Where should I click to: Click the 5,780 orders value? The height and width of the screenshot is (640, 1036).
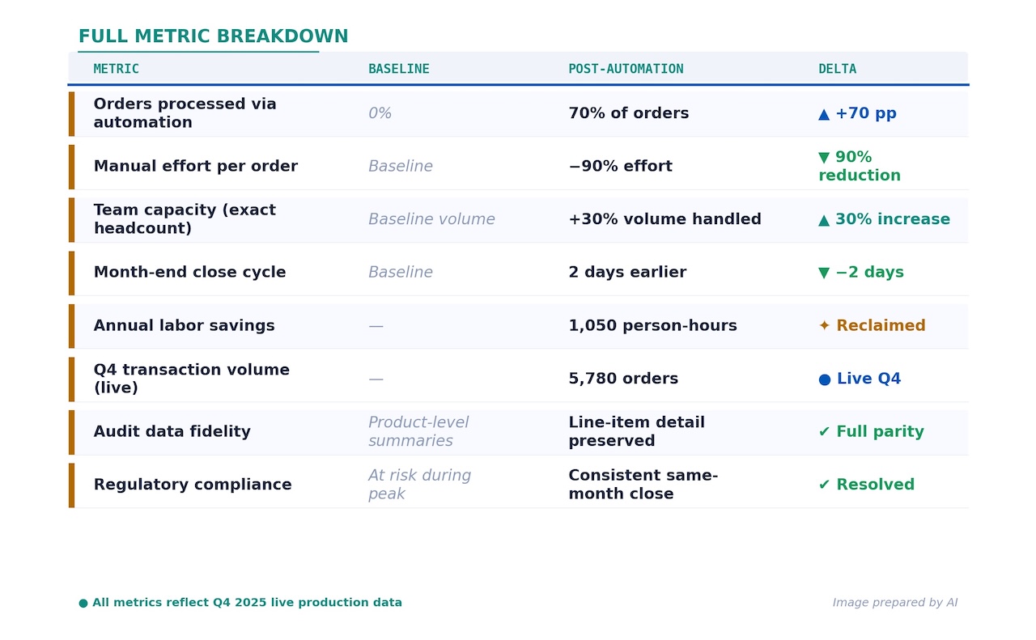pyautogui.click(x=623, y=379)
